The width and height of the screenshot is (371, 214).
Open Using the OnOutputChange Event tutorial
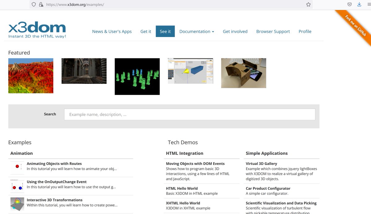pyautogui.click(x=57, y=182)
